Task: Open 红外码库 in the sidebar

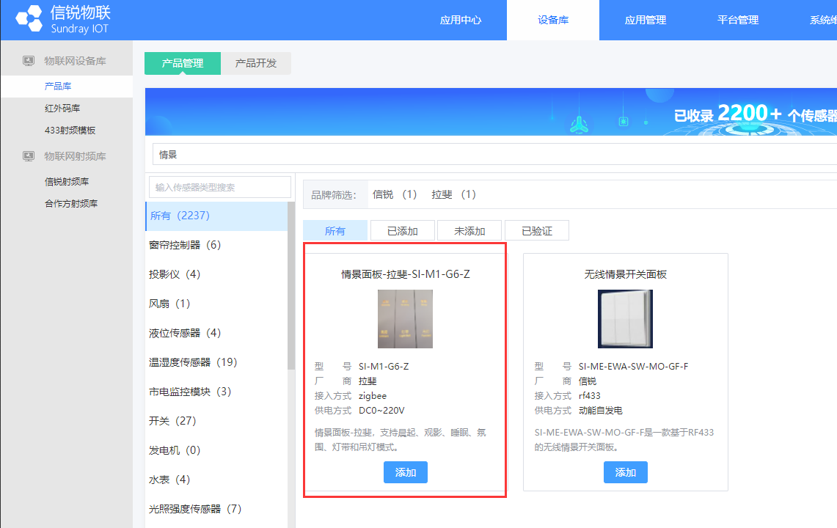Action: 62,109
